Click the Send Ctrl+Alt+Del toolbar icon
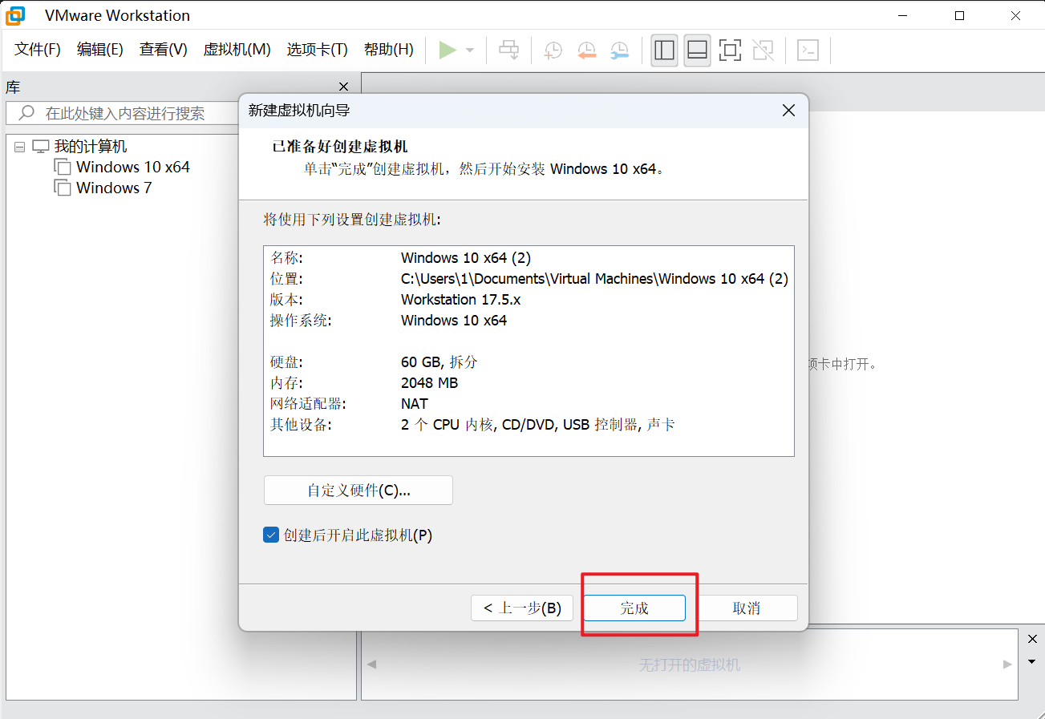This screenshot has width=1045, height=719. (508, 50)
